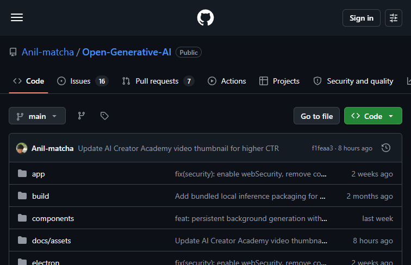The height and width of the screenshot is (265, 411).
Task: Open app row's fix(security) commit message
Action: [x=251, y=174]
